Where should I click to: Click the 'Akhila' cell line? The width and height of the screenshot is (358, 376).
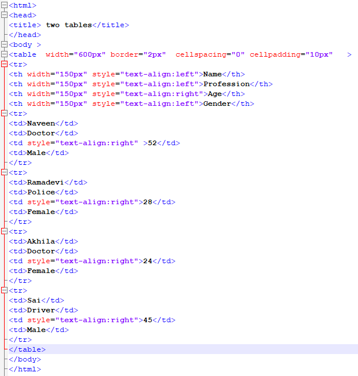43,241
